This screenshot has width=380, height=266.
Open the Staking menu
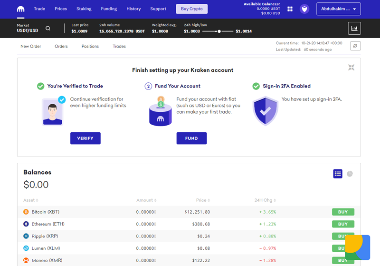[84, 9]
